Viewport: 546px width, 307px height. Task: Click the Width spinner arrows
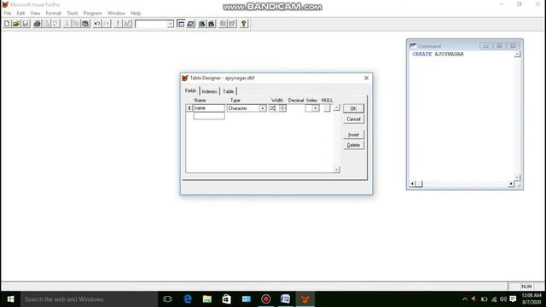pos(282,108)
